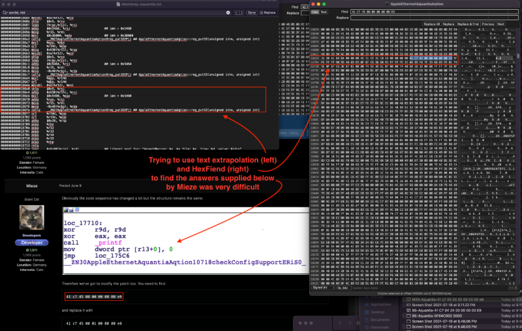This screenshot has width=522, height=331.
Task: Select file BS-Aquantia-41 C7 04 24 00 00 00 00 E9
Action: click(x=446, y=310)
